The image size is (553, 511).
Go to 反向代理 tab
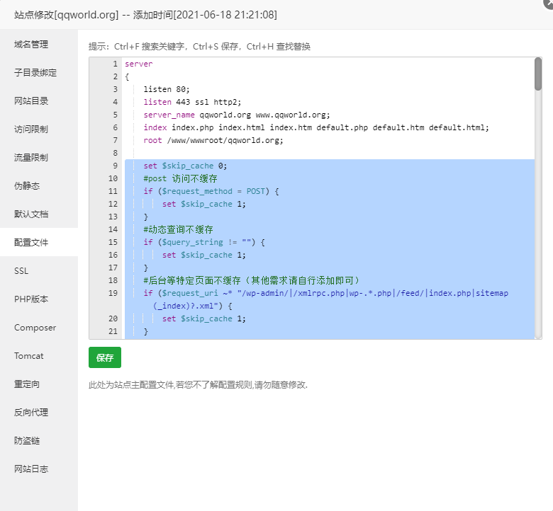pyautogui.click(x=31, y=412)
